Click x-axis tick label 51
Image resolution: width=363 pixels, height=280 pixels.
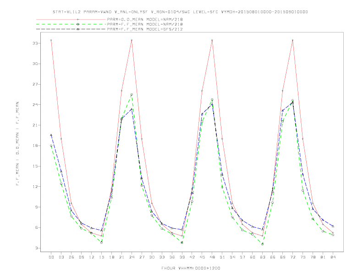(x=222, y=257)
